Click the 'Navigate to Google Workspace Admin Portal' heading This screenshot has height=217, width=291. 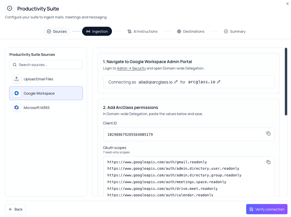click(147, 62)
